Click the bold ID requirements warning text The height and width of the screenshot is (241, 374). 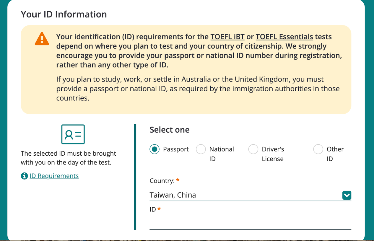pyautogui.click(x=199, y=51)
